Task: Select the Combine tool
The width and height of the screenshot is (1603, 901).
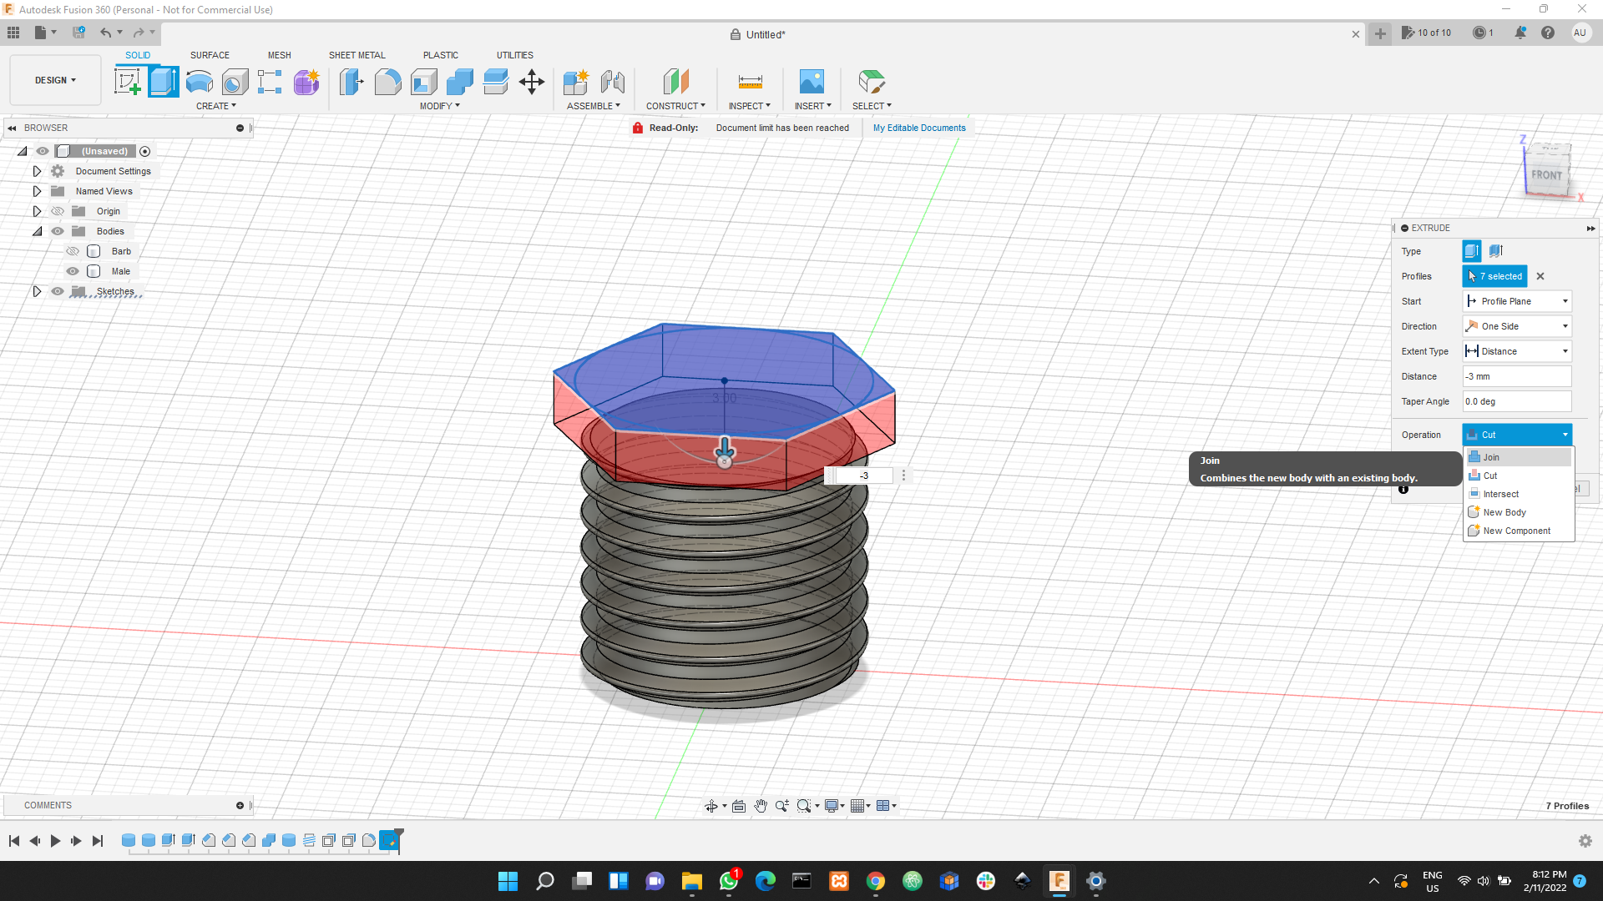Action: pyautogui.click(x=460, y=81)
